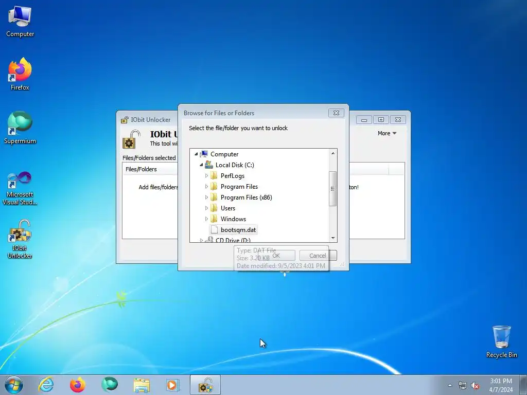Collapse the Local Disk (C:) node
The height and width of the screenshot is (395, 527).
coord(201,165)
